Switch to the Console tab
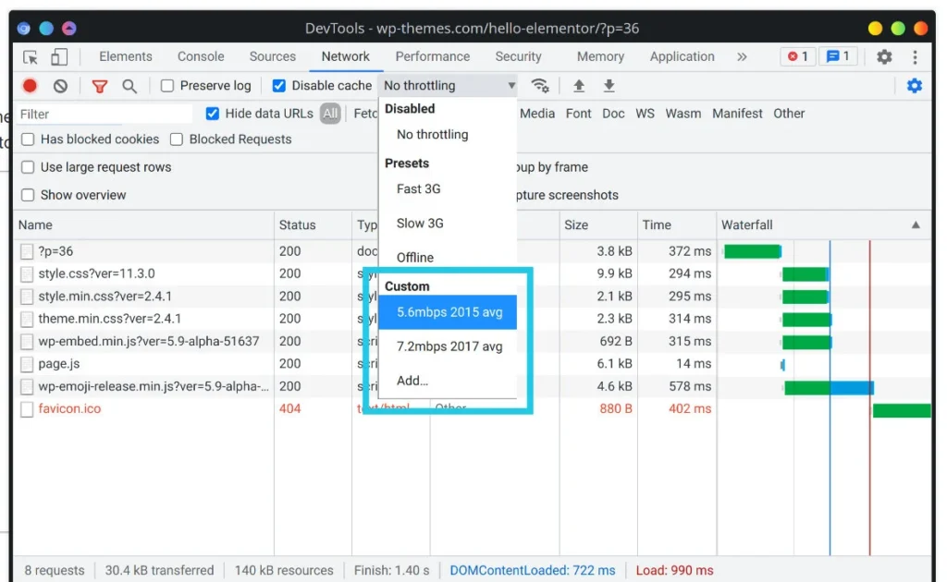Screen dimensions: 947x582 click(x=201, y=56)
